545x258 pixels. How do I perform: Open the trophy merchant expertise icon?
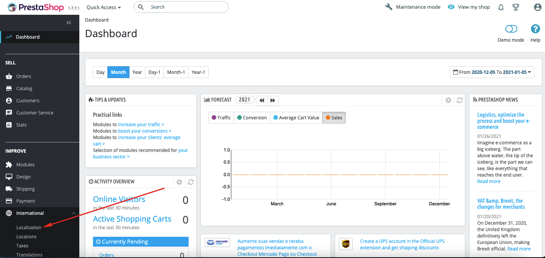[515, 7]
